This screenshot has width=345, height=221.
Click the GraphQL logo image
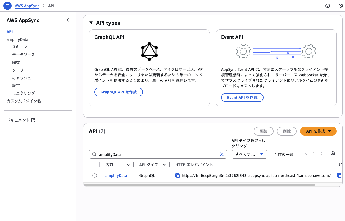149,52
